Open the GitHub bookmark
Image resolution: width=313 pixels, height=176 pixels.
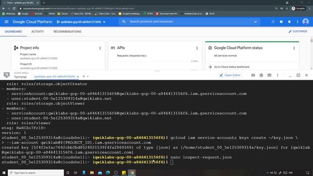pos(50,14)
